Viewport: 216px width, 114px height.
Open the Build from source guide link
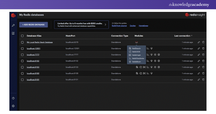(x=119, y=26)
